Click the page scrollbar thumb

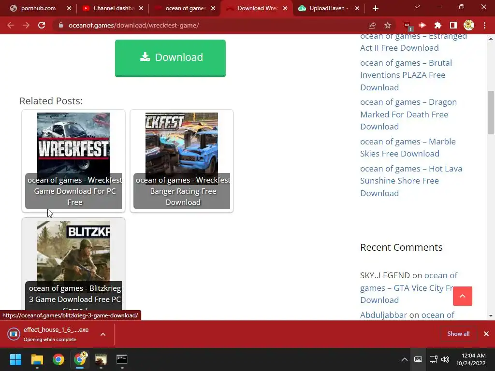click(x=491, y=112)
